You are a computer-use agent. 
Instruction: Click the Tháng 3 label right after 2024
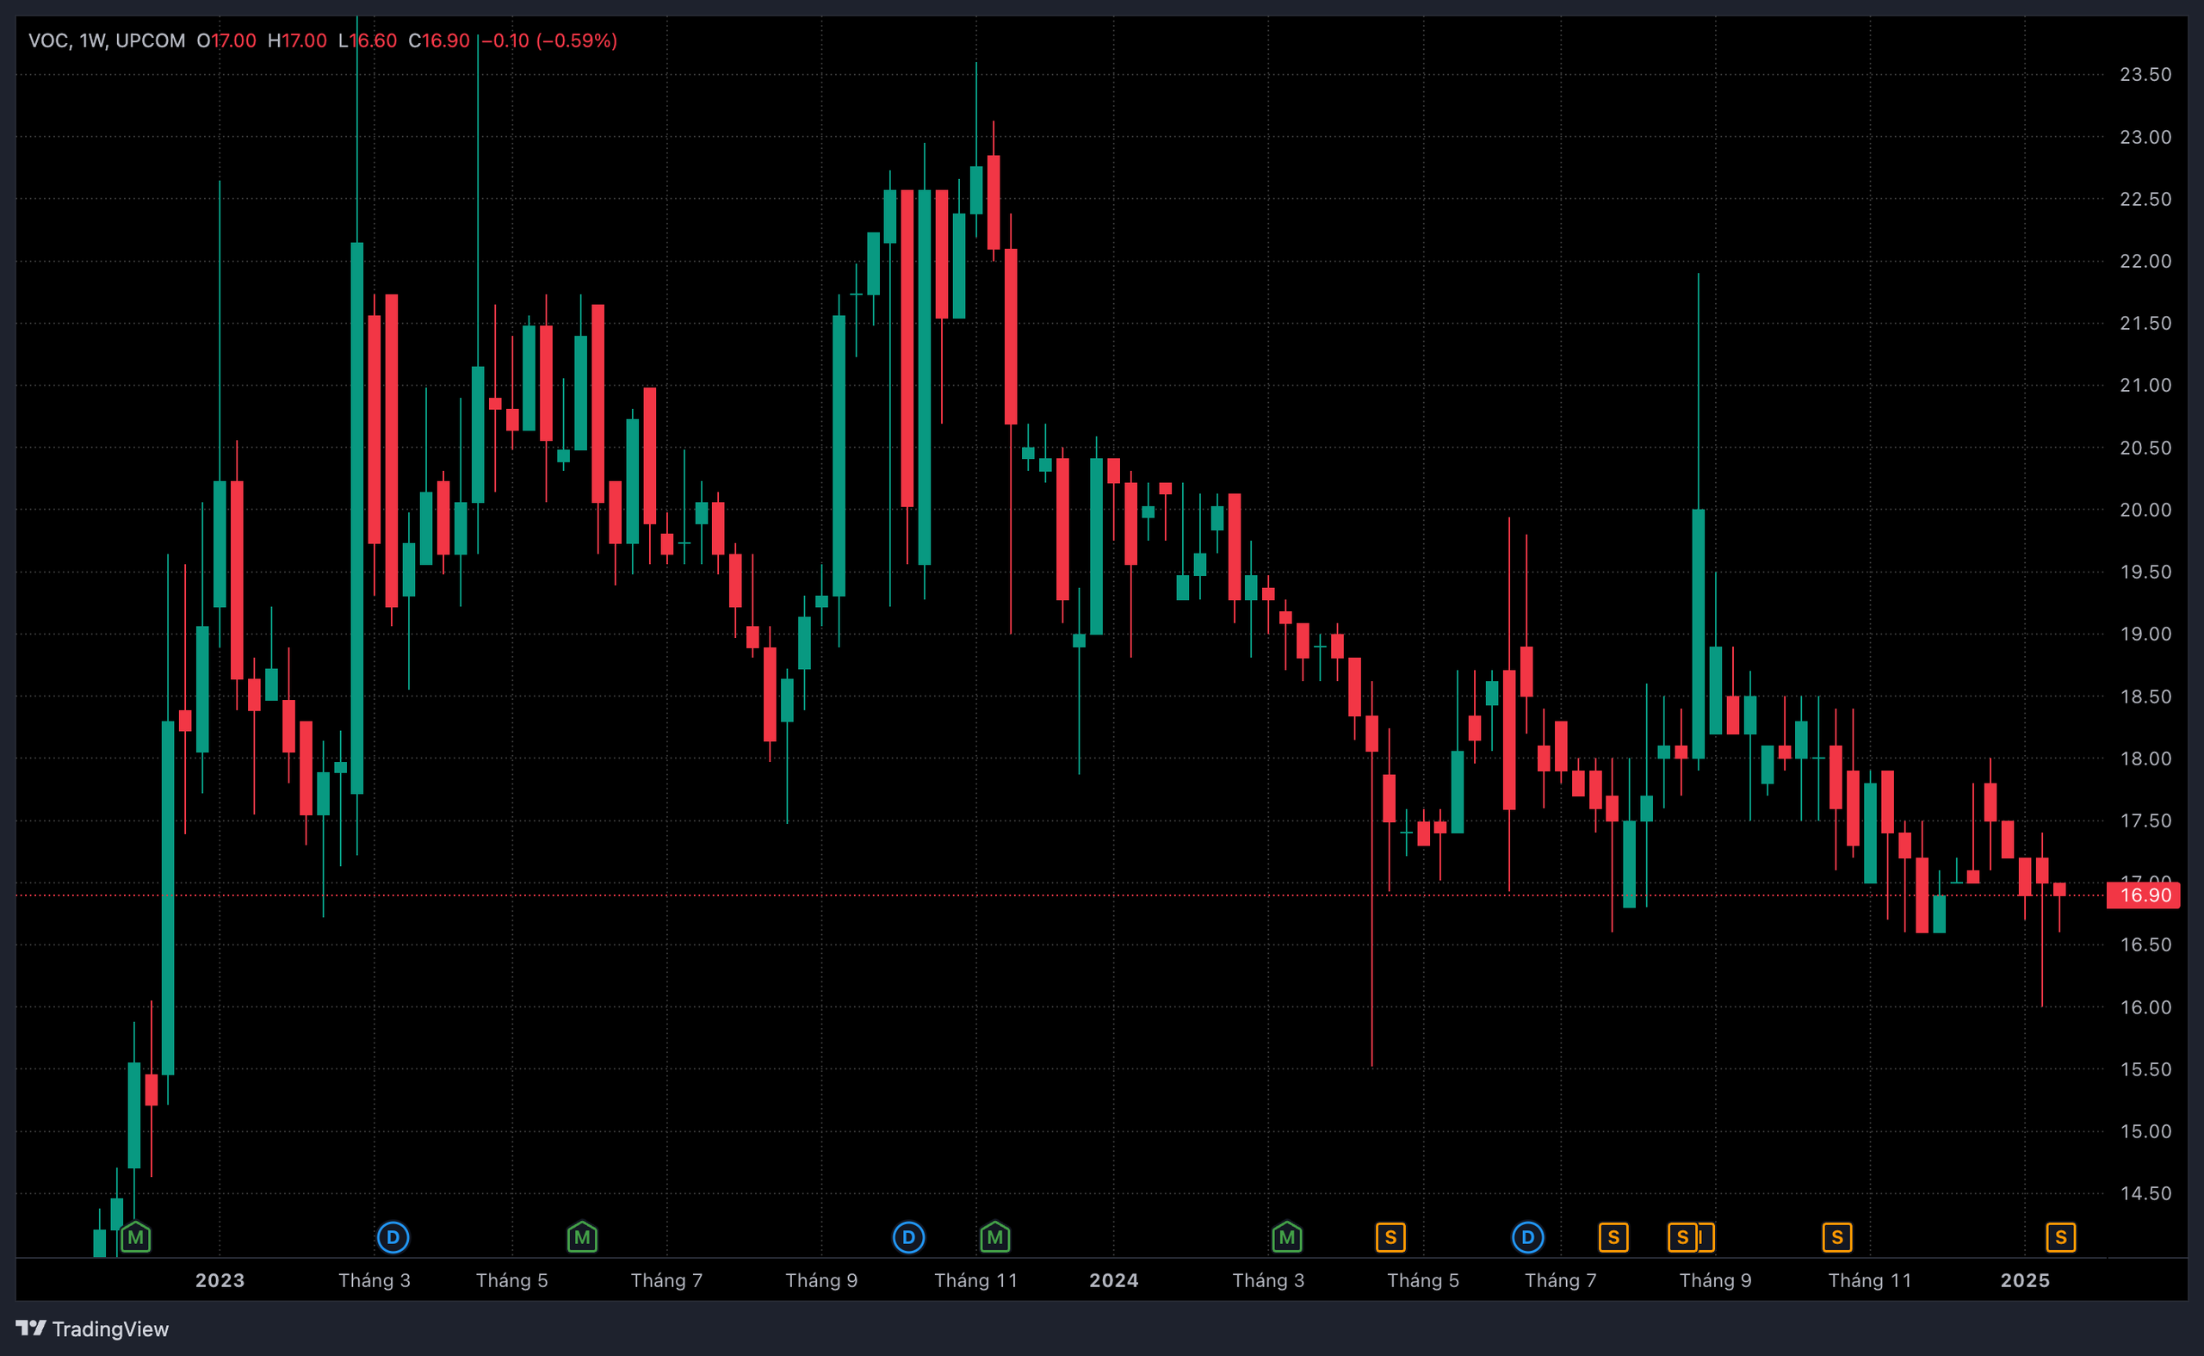(1268, 1279)
